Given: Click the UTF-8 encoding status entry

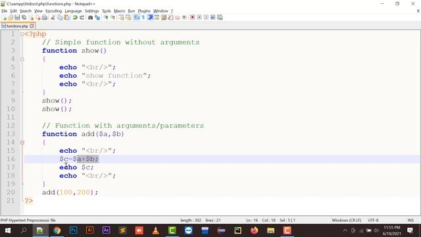Looking at the screenshot, I should pyautogui.click(x=373, y=221).
